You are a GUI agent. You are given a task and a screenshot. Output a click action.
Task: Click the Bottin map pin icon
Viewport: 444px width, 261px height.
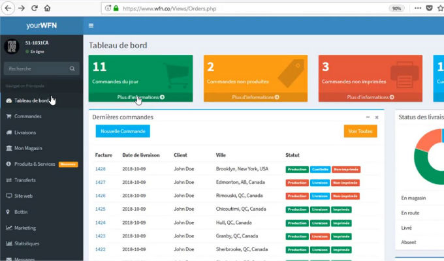click(8, 212)
